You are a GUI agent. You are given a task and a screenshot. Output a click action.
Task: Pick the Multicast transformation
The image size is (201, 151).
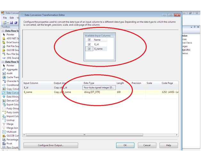[12, 131]
